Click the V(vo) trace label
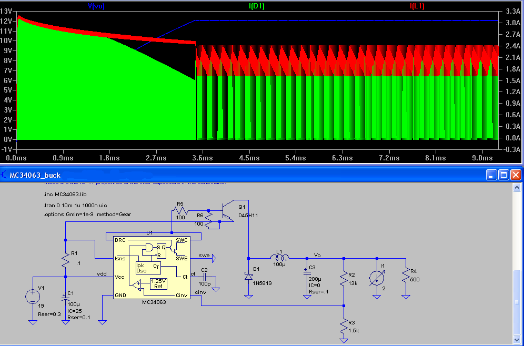The height and width of the screenshot is (346, 524). click(96, 6)
